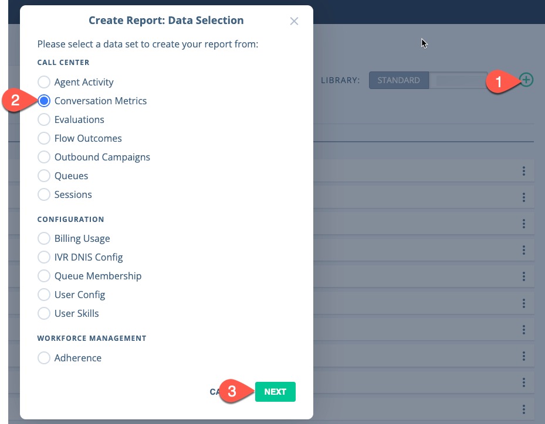
Task: Choose Adherence under Workforce Management
Action: tap(44, 357)
